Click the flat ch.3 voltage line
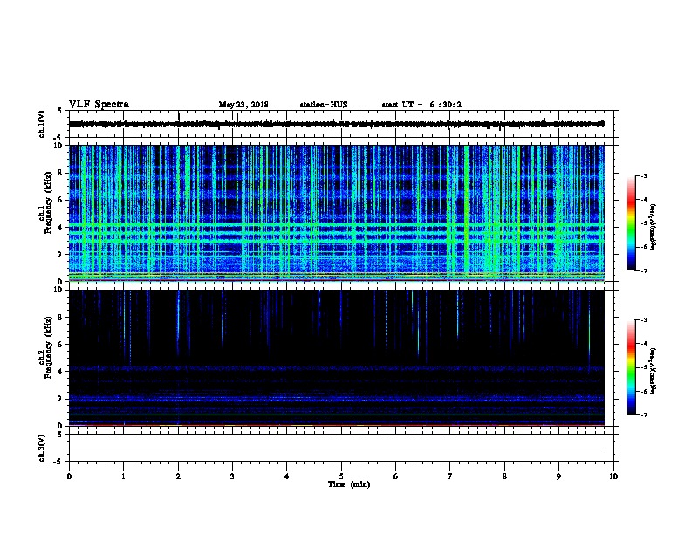Image resolution: width=691 pixels, height=534 pixels. pyautogui.click(x=337, y=448)
